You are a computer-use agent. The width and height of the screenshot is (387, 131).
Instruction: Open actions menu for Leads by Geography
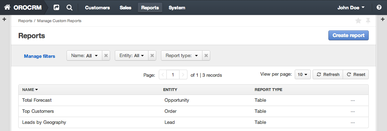(x=353, y=123)
